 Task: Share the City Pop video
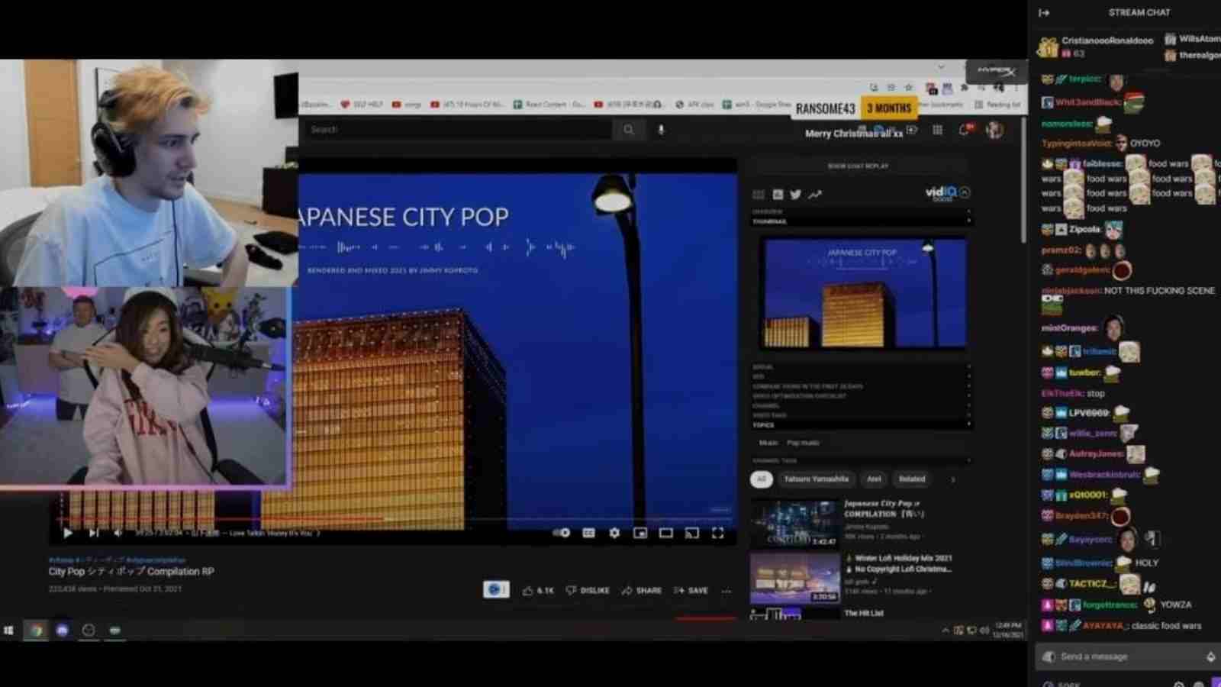coord(642,590)
